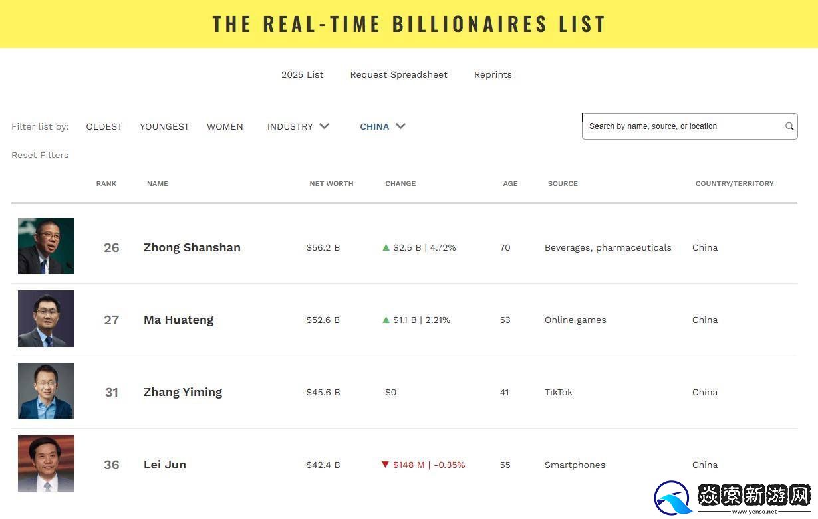The width and height of the screenshot is (818, 519).
Task: Focus the name, source, or location search box
Action: click(682, 126)
